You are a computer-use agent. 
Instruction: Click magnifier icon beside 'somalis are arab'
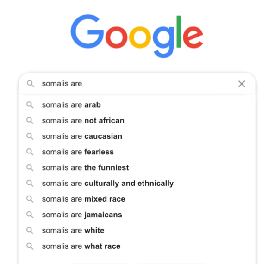pos(30,105)
